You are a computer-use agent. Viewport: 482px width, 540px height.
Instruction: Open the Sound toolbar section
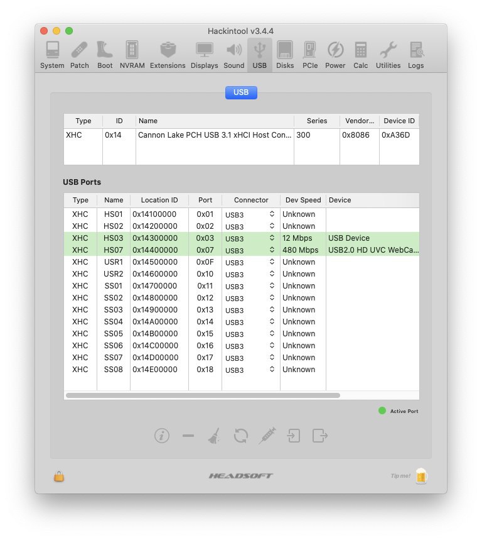tap(233, 55)
